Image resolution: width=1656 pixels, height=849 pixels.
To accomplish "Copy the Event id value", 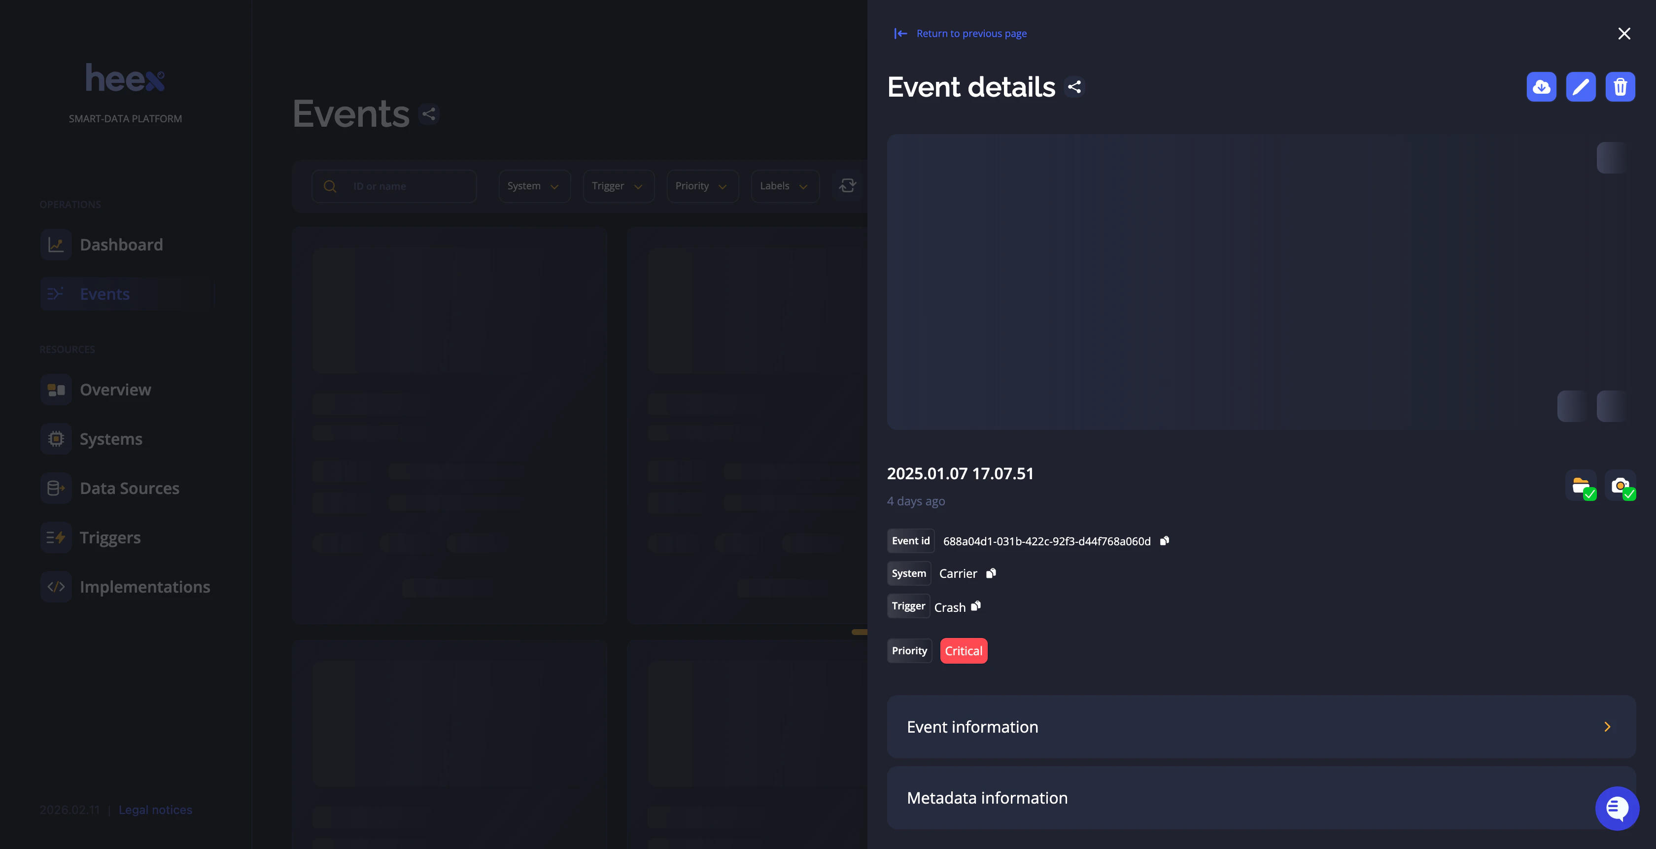I will (x=1164, y=541).
